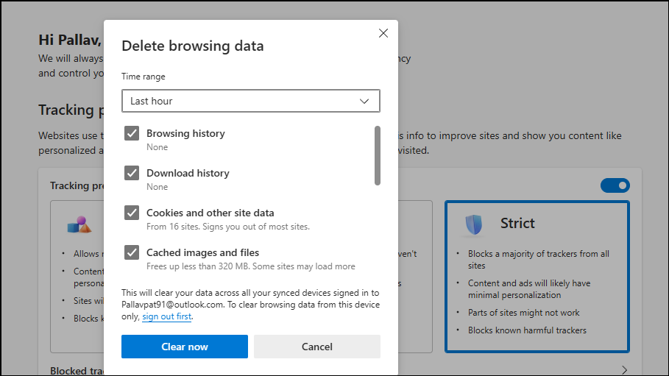Click the Cookies and other site data label
Image resolution: width=669 pixels, height=376 pixels.
coord(210,213)
